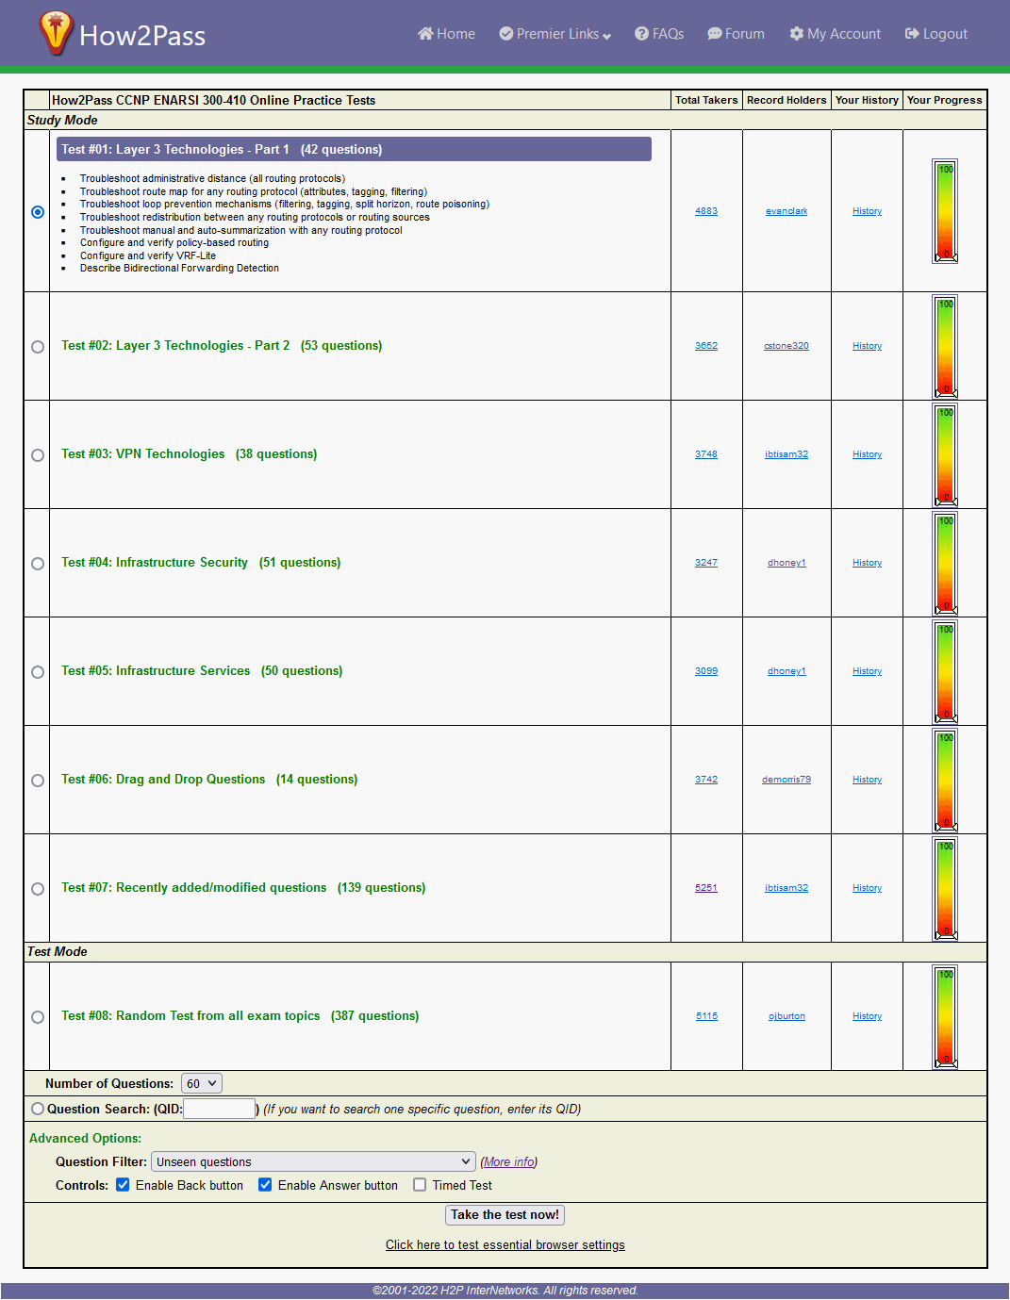Viewport: 1010px width, 1300px height.
Task: Select Test #04 Infrastructure Security radio button
Action: click(x=38, y=564)
